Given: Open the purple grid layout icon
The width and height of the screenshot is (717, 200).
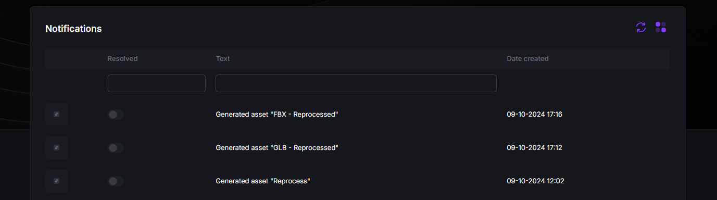Looking at the screenshot, I should click(x=661, y=27).
